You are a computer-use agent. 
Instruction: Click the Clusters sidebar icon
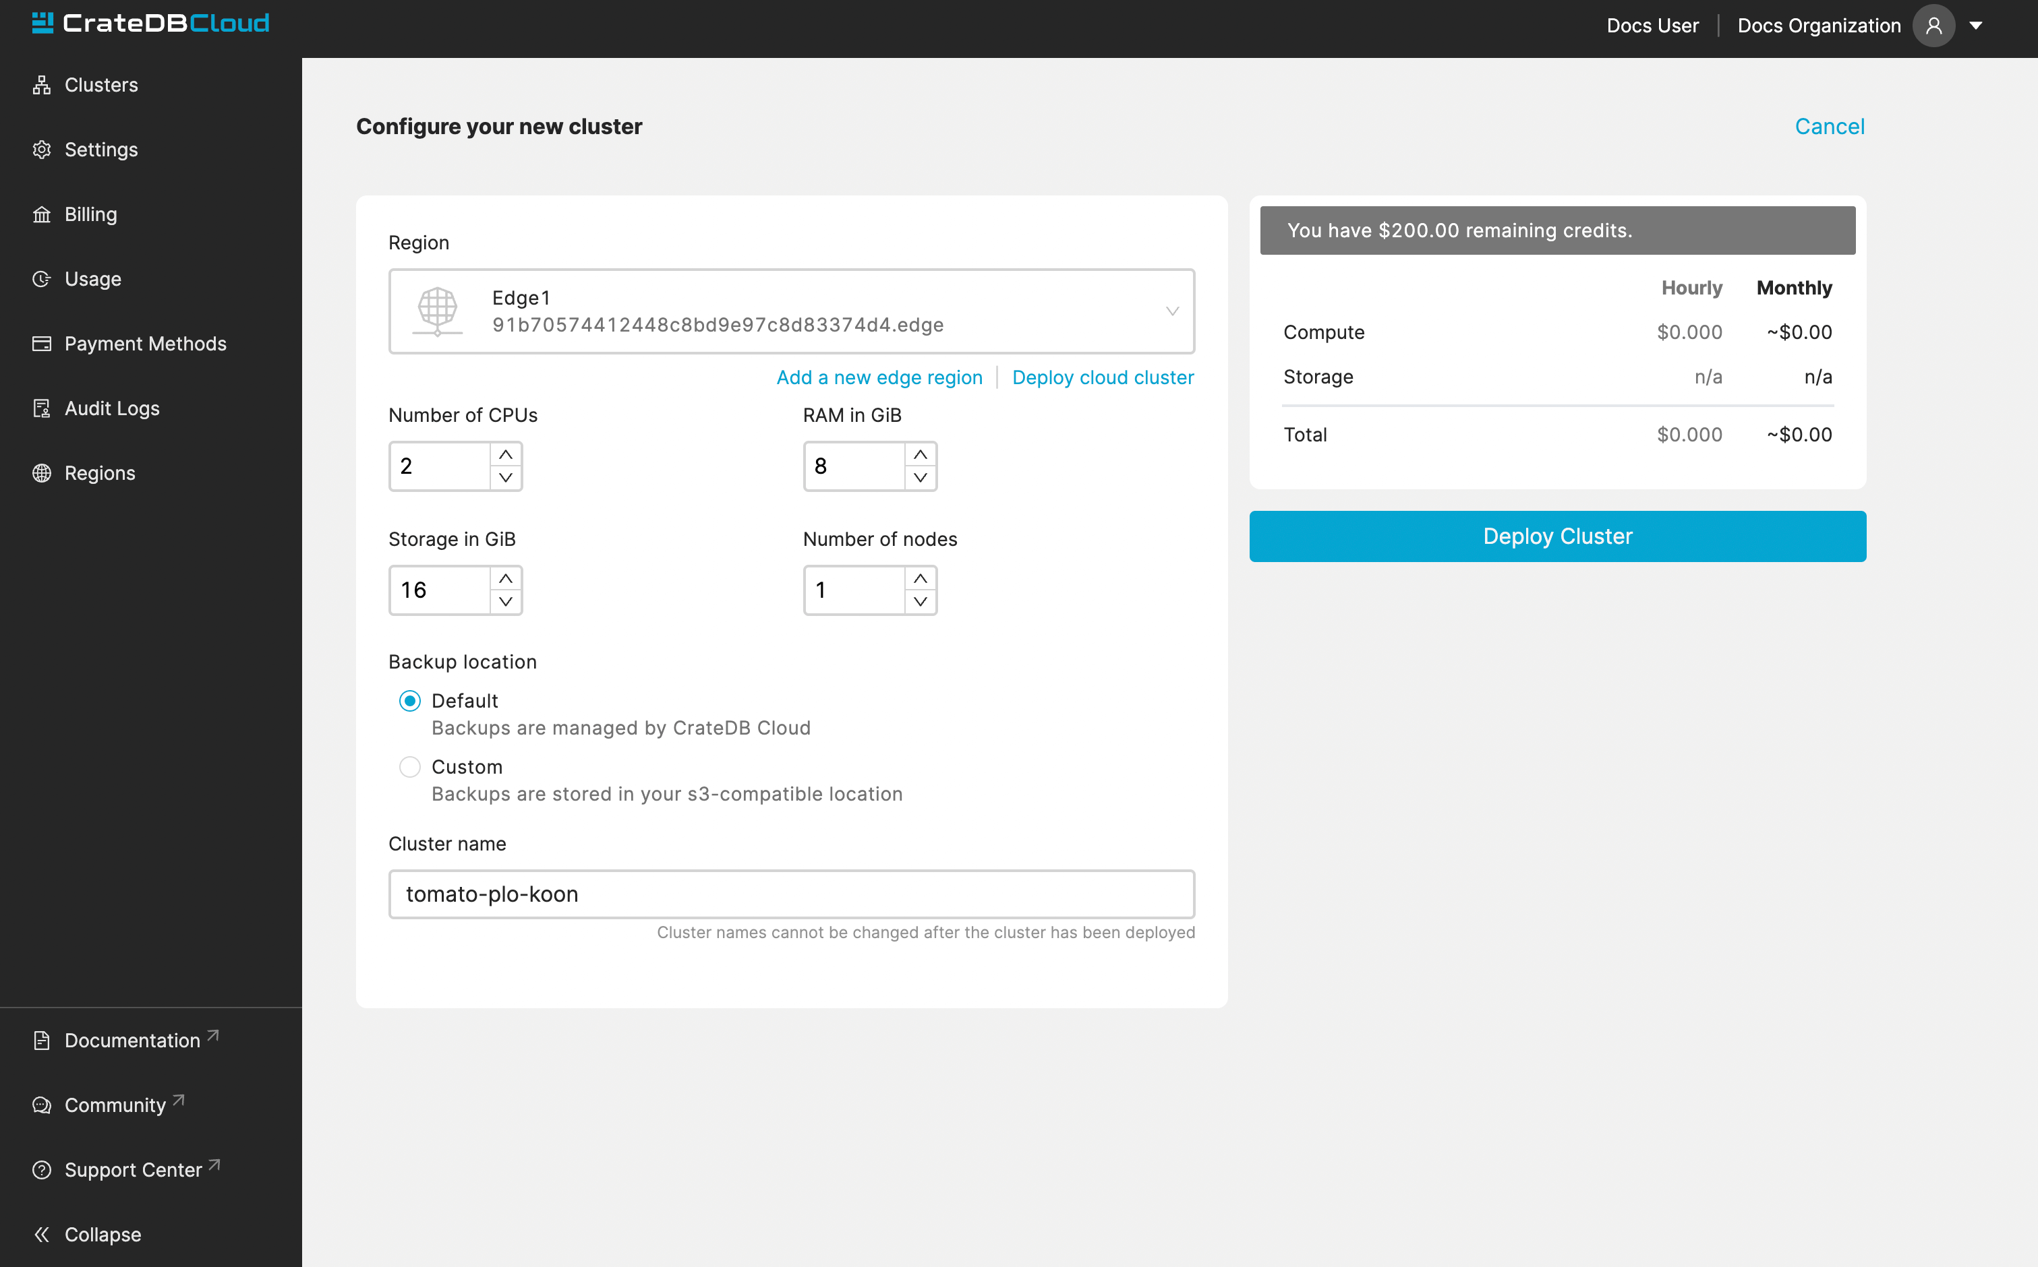[x=41, y=85]
